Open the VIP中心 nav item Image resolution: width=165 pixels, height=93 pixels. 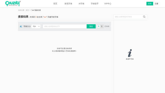pos(108,4)
